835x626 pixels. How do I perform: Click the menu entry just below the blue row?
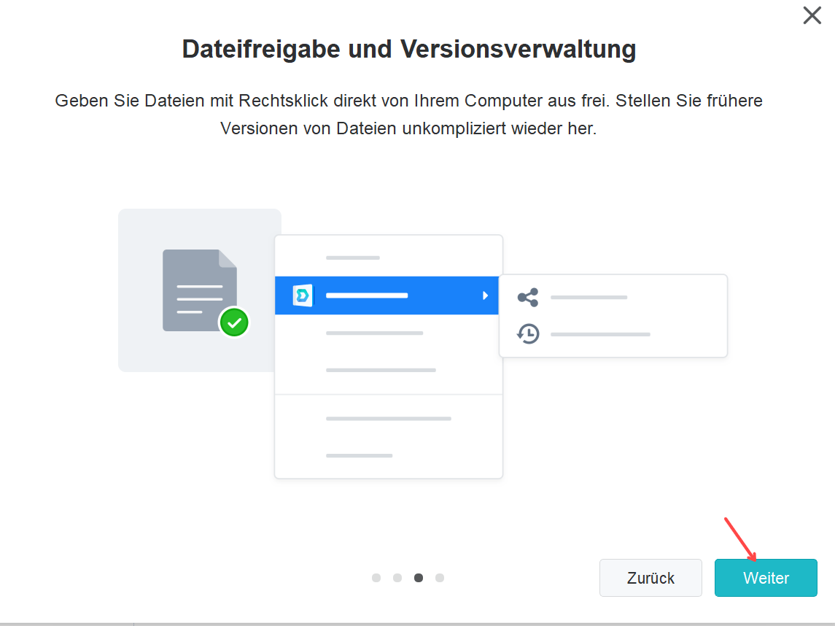point(374,333)
